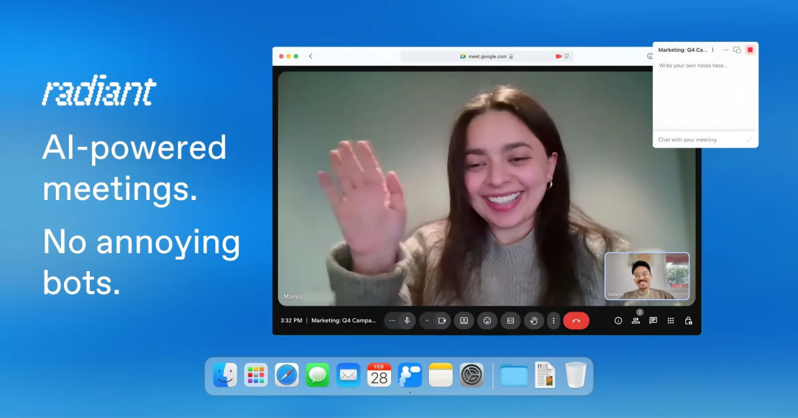Open the document file in the Dock
This screenshot has width=798, height=418.
545,375
